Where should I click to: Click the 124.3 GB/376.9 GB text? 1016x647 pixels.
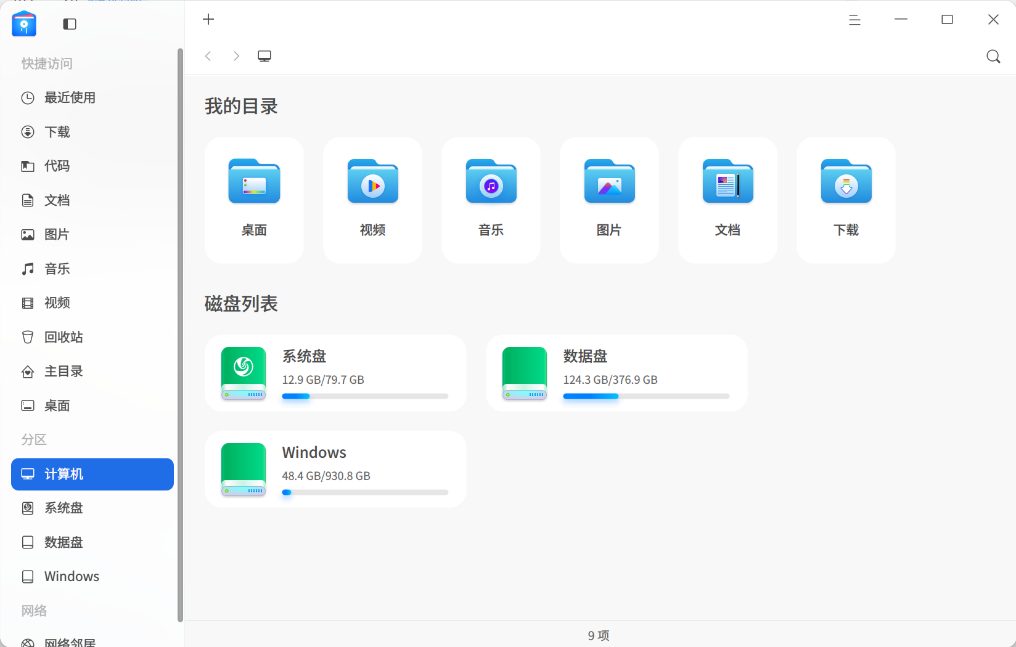[610, 380]
